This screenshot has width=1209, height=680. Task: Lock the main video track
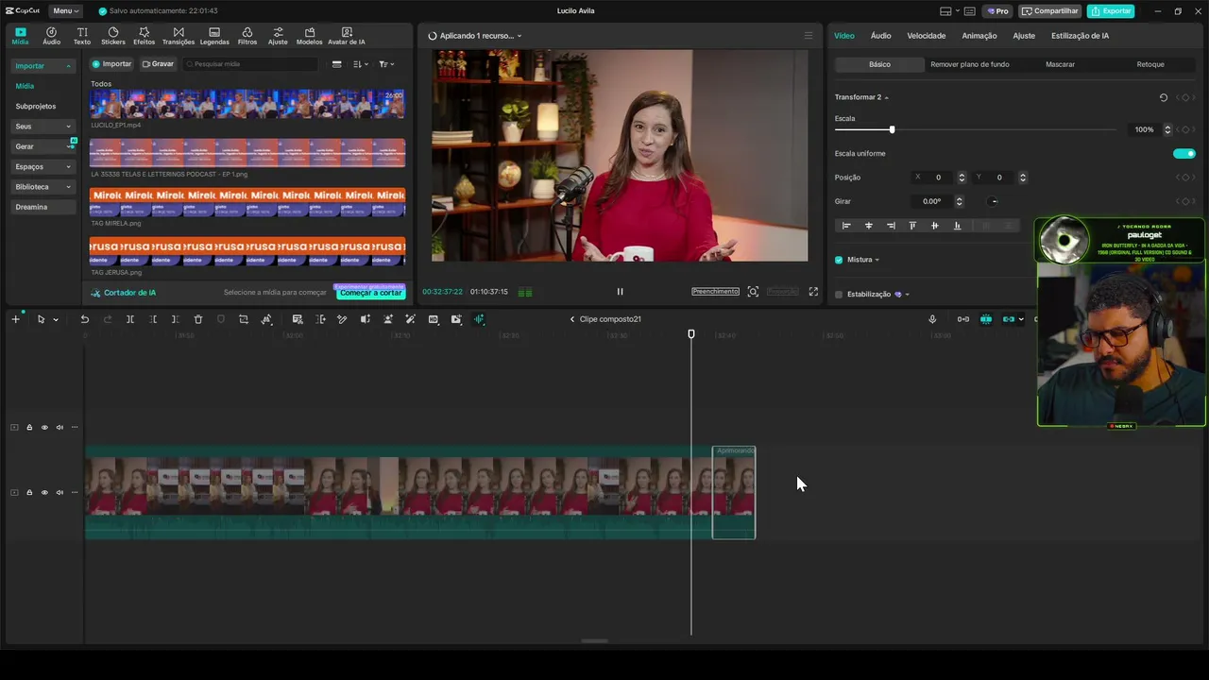tap(29, 493)
